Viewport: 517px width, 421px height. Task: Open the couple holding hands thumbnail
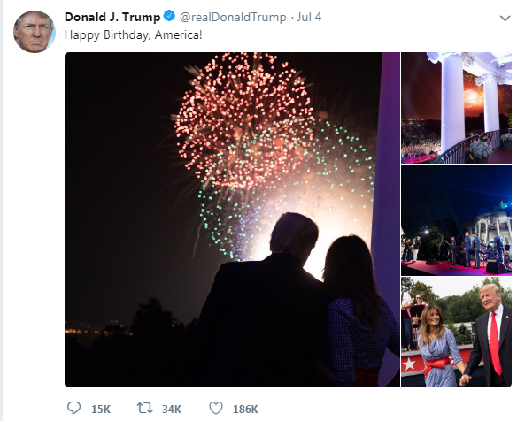tap(456, 332)
